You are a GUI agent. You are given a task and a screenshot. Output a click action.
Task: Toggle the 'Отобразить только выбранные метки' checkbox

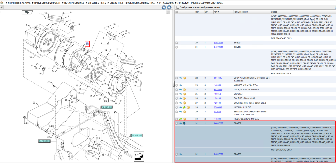pos(178,7)
